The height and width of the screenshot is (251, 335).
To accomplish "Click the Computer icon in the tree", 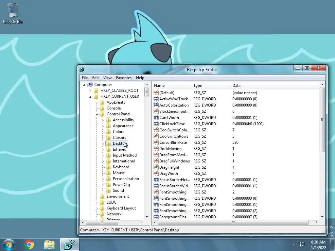I will tap(90, 85).
